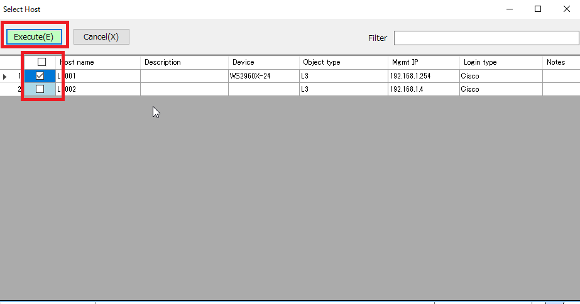The image size is (580, 304).
Task: Toggle the select-all checkbox in the header
Action: pos(42,62)
